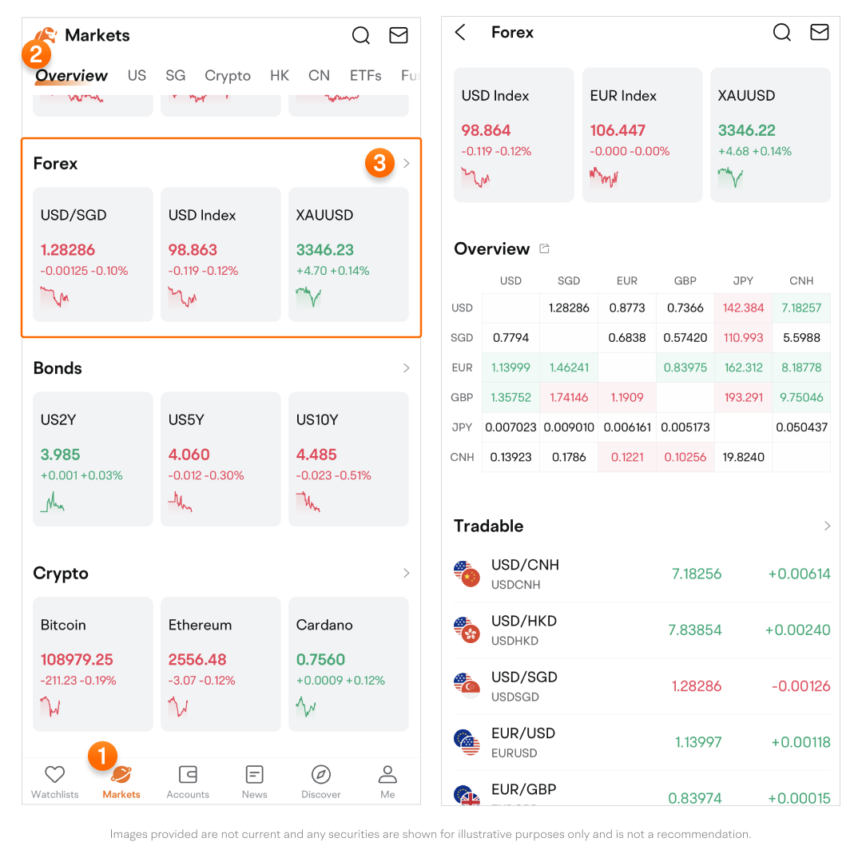The width and height of the screenshot is (862, 858).
Task: Open the Me profile tab
Action: click(387, 781)
